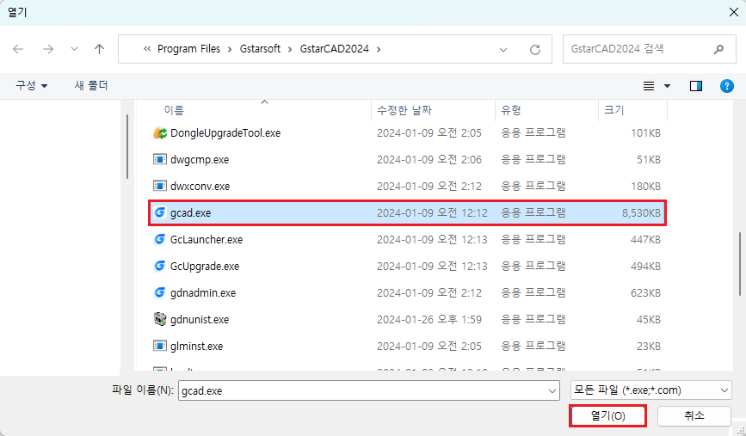Click the 취소 button

click(x=694, y=416)
